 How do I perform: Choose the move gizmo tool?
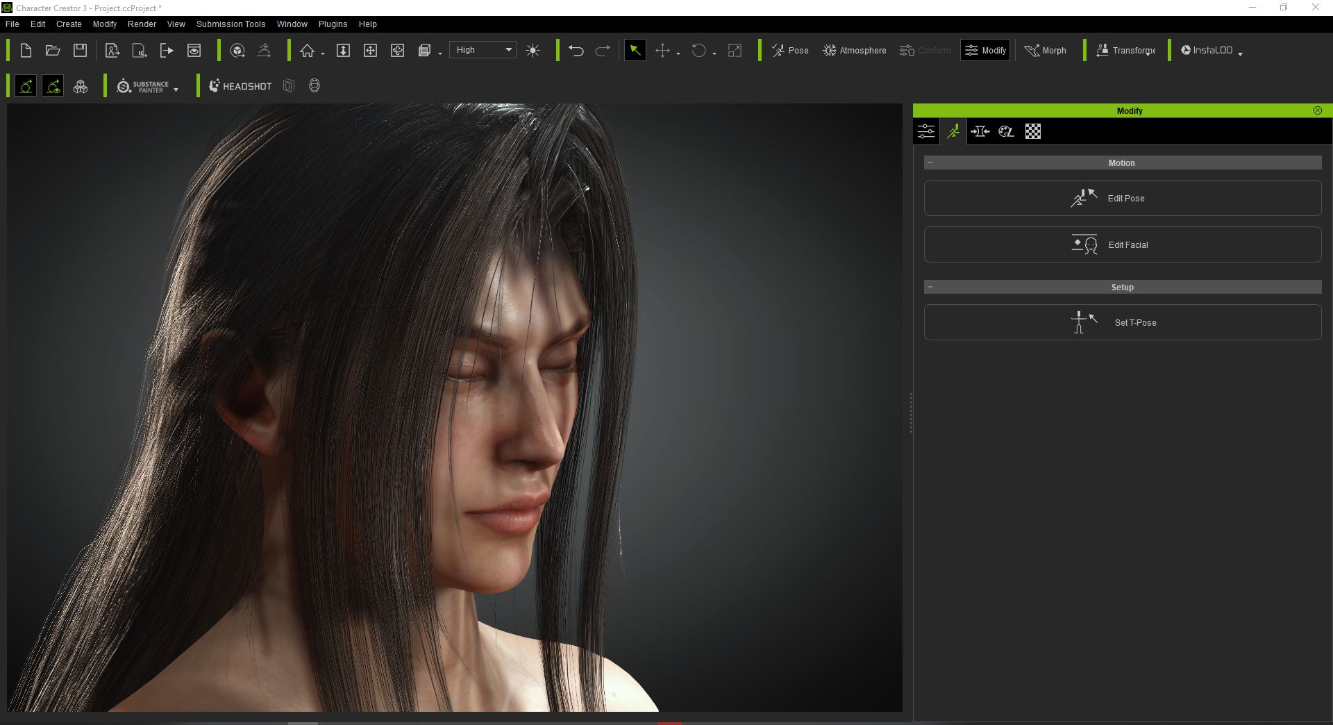(x=663, y=50)
